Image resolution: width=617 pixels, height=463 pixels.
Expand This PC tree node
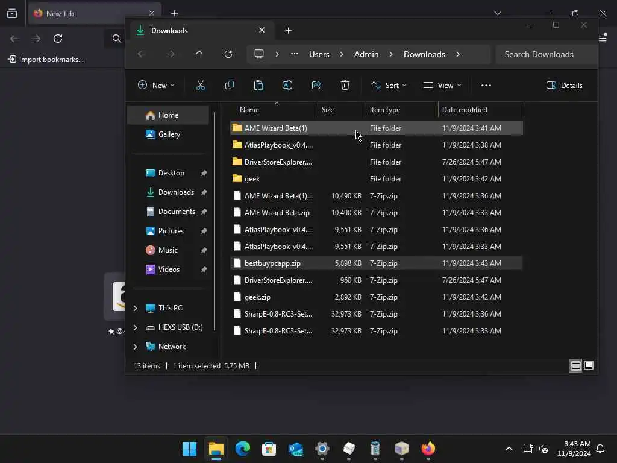[136, 308]
